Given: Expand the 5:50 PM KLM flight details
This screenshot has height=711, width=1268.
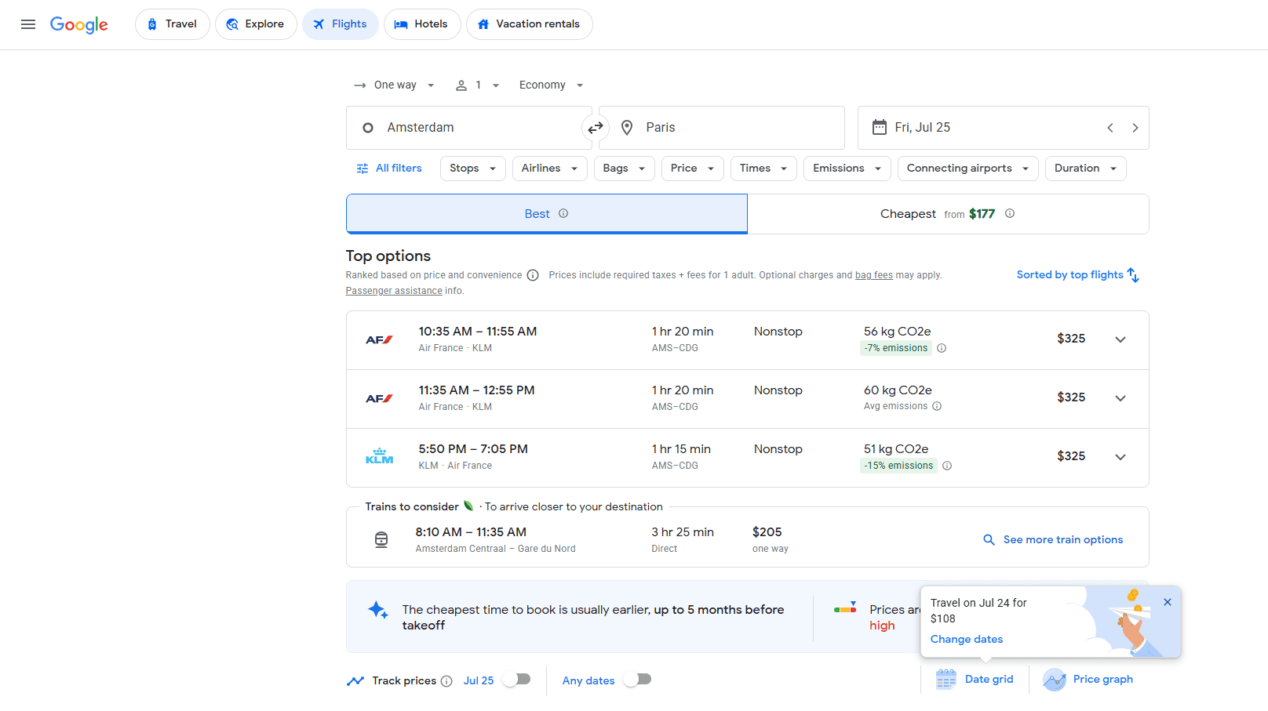Looking at the screenshot, I should [x=1120, y=457].
